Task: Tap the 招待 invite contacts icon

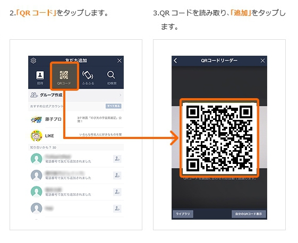Action: (40, 77)
